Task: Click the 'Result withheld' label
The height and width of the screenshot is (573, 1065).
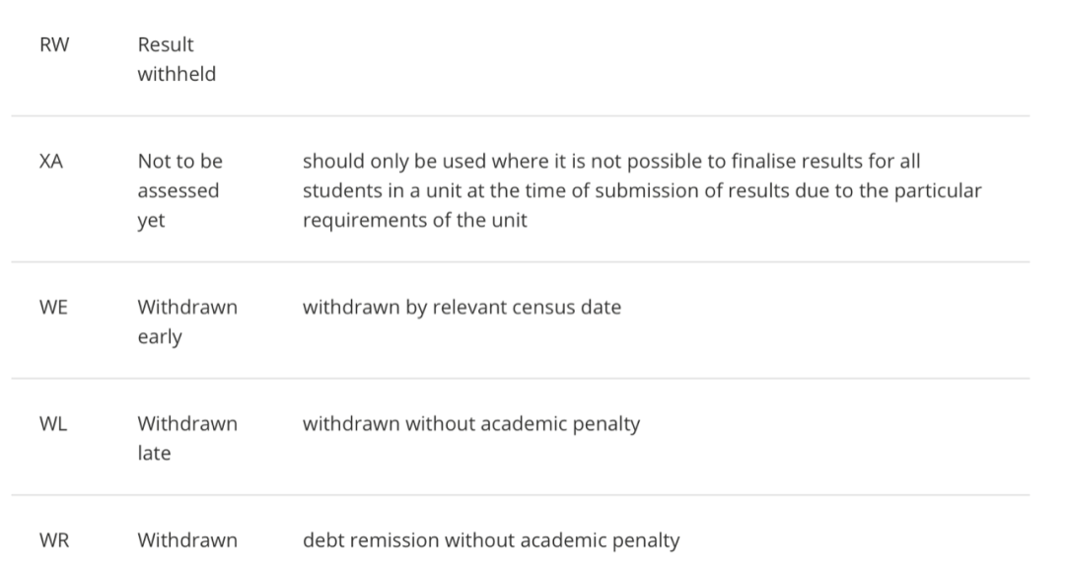Action: coord(177,59)
